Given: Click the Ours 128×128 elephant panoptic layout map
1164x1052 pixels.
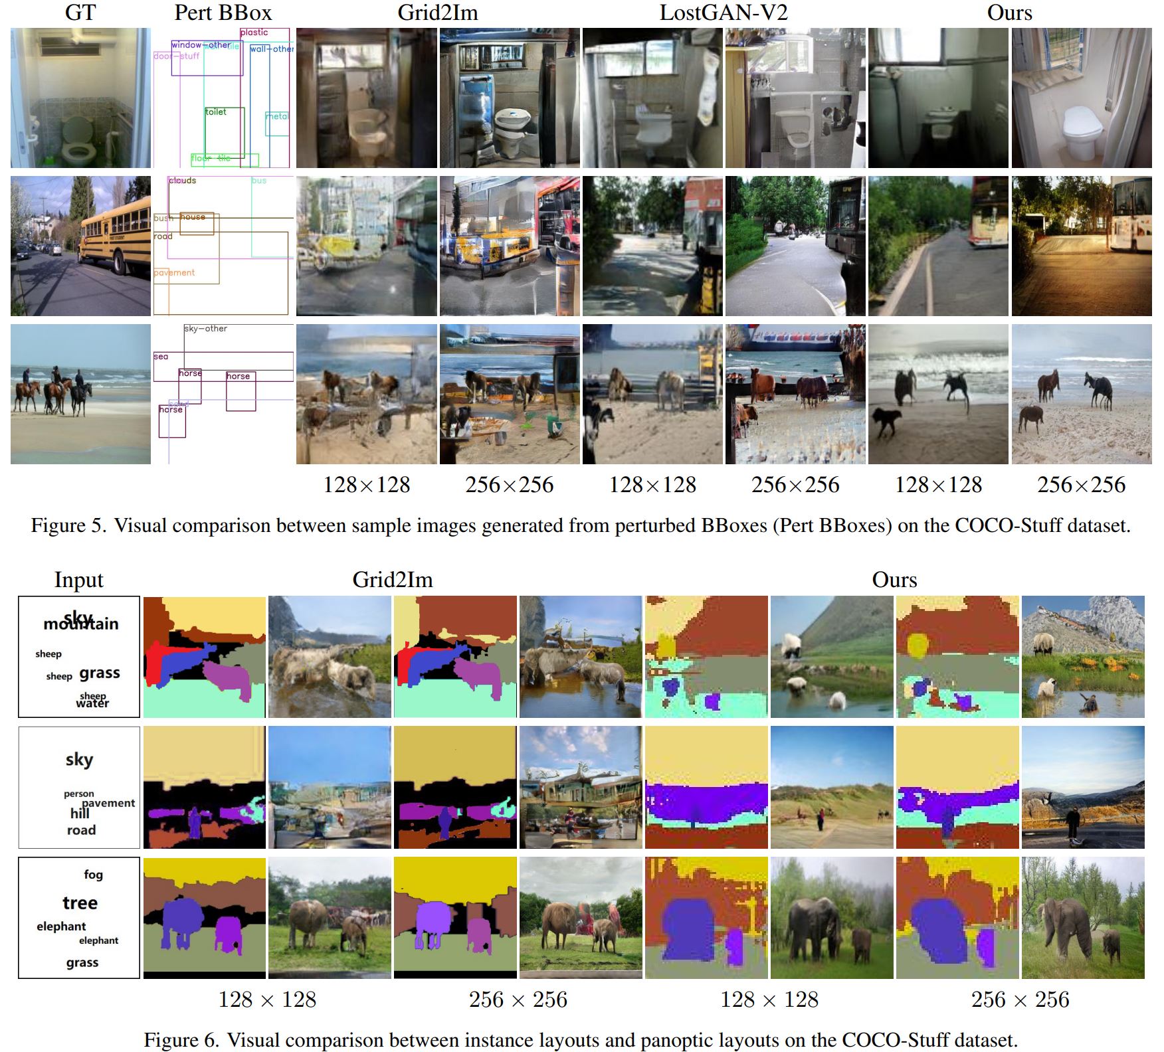Looking at the screenshot, I should tap(706, 918).
